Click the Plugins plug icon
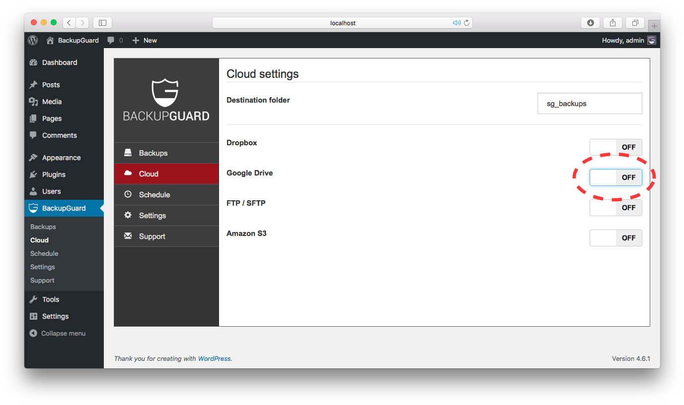The width and height of the screenshot is (684, 405). pos(33,174)
